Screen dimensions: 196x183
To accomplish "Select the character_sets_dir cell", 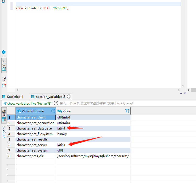I will click(x=35, y=156).
